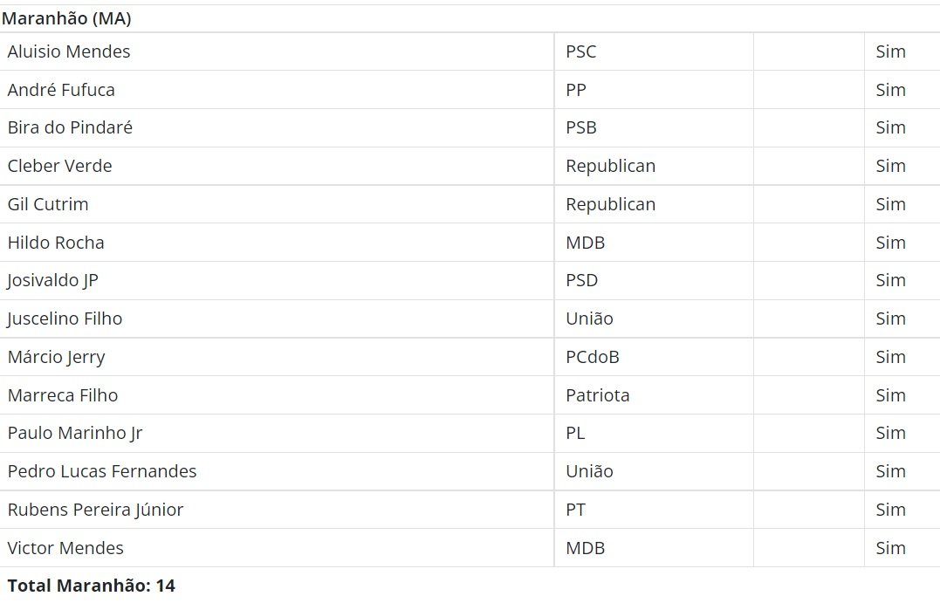Select Márcio Jerry's PCdoB party cell
This screenshot has height=603, width=940.
(x=654, y=357)
